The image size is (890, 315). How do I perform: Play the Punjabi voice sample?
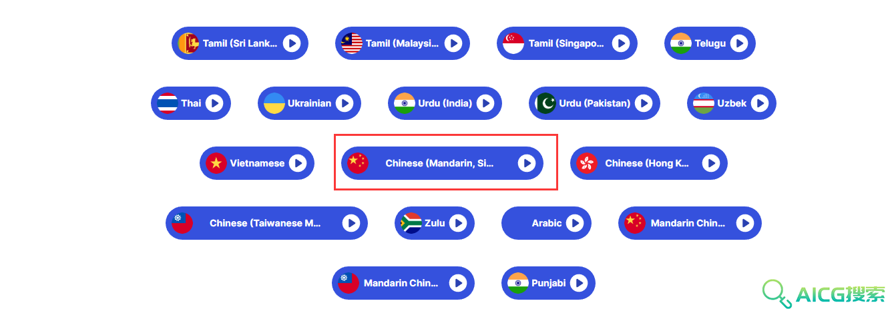click(x=578, y=283)
